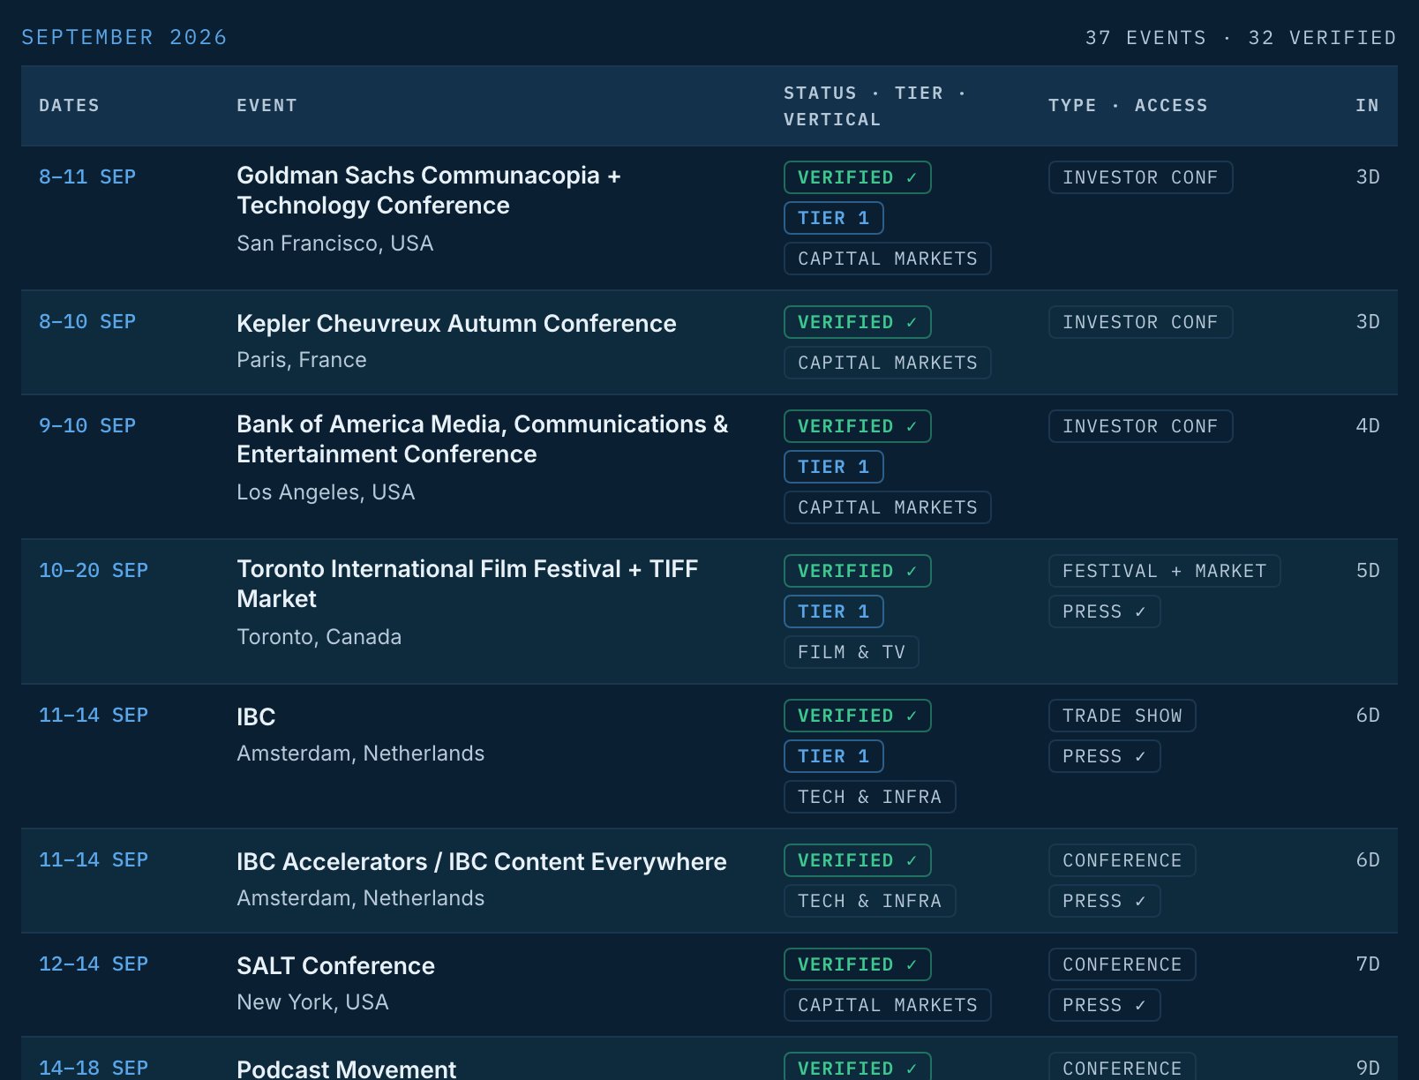Viewport: 1419px width, 1080px height.
Task: Click the EVENT column header
Action: click(x=267, y=106)
